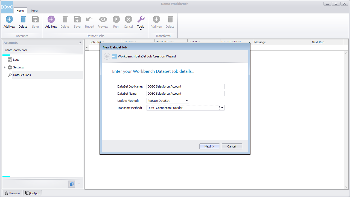This screenshot has height=197, width=350.
Task: Switch to the More ribbon tab
Action: 34,11
